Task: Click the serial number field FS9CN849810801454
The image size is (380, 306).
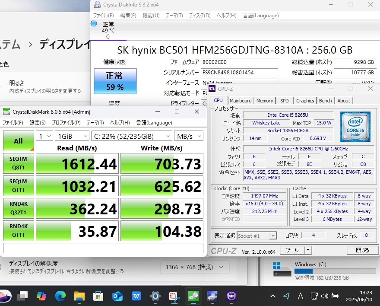Action: 239,73
